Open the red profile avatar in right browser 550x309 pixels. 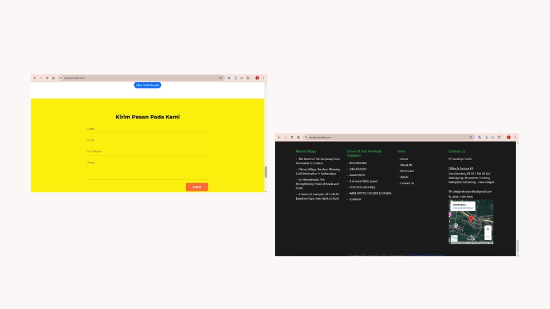click(x=509, y=137)
